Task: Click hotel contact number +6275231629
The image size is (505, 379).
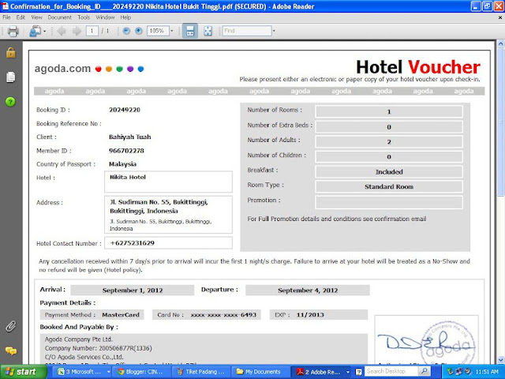Action: click(132, 243)
